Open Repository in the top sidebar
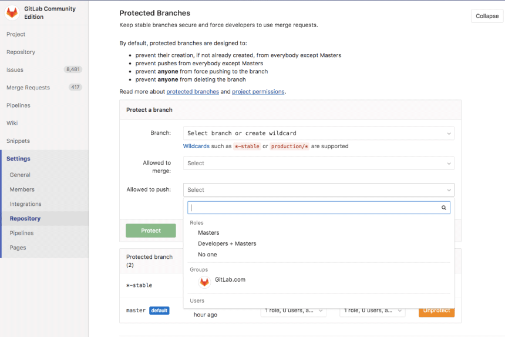The image size is (505, 337). 21,52
